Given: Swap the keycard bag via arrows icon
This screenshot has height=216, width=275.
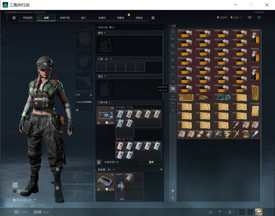Looking at the screenshot, I should [112, 108].
